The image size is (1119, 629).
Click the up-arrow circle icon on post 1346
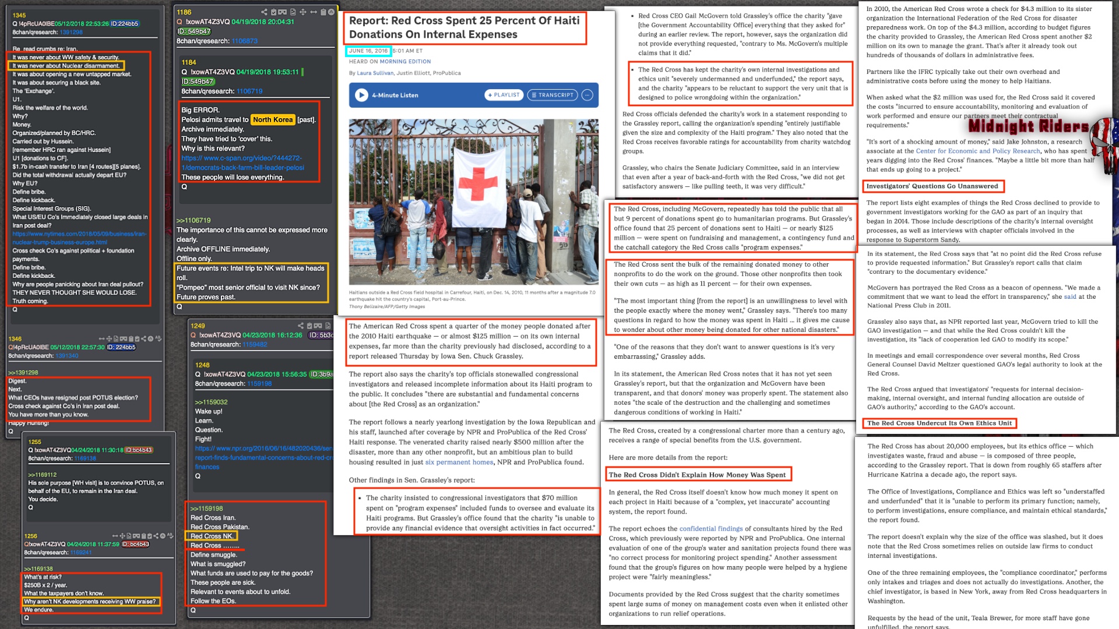[x=150, y=338]
